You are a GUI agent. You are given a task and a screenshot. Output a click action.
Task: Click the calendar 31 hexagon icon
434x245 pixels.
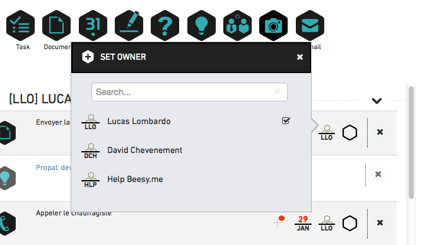93,26
